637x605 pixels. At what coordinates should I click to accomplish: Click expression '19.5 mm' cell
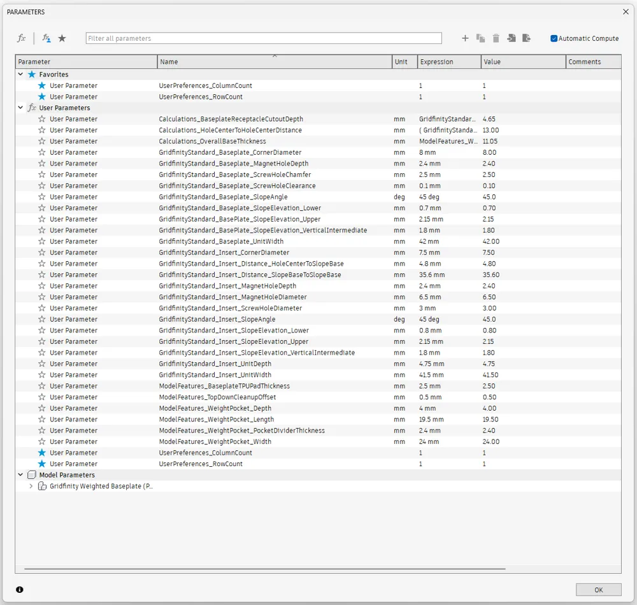click(431, 419)
